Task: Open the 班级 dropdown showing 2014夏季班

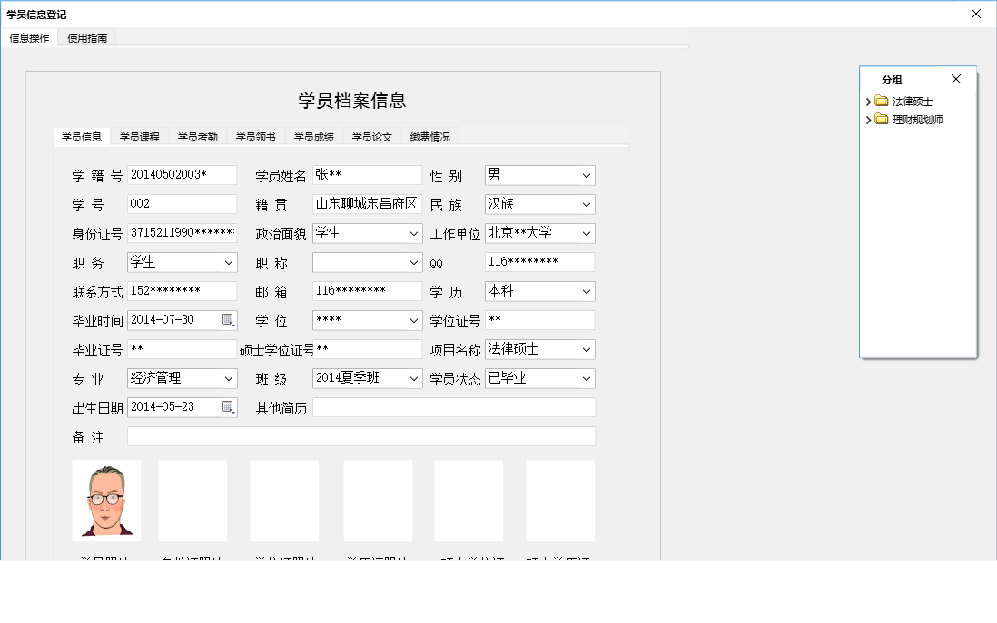Action: pos(412,378)
